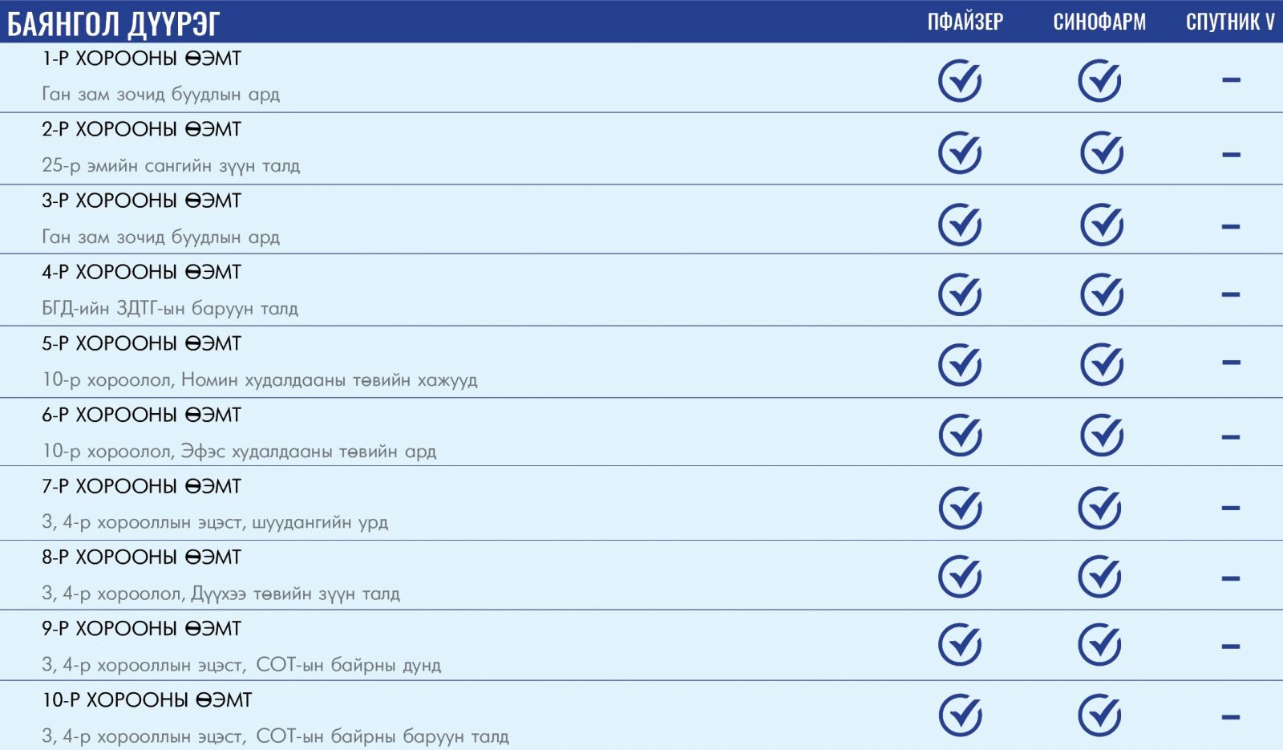The width and height of the screenshot is (1283, 750).
Task: Click the 10-Р ХОРООНЫ ӨЭМТ row title
Action: pos(147,700)
